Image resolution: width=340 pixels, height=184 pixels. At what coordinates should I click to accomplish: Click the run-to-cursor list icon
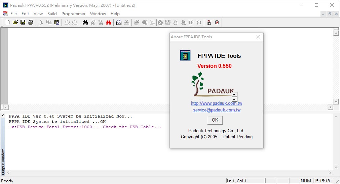[152, 22]
